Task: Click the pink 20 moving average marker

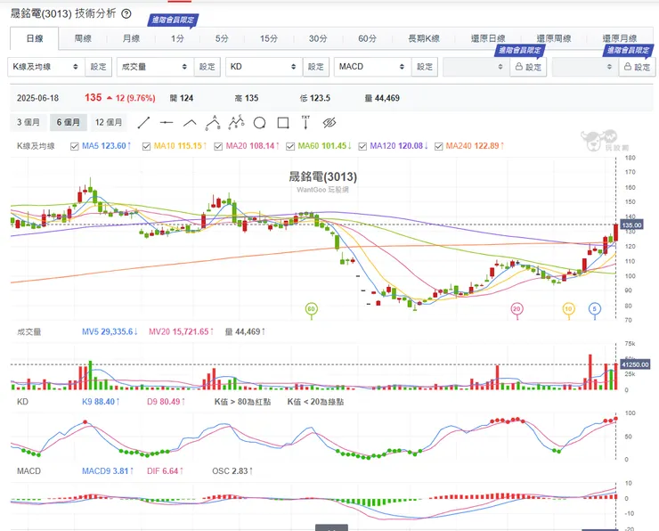Action: (x=517, y=309)
